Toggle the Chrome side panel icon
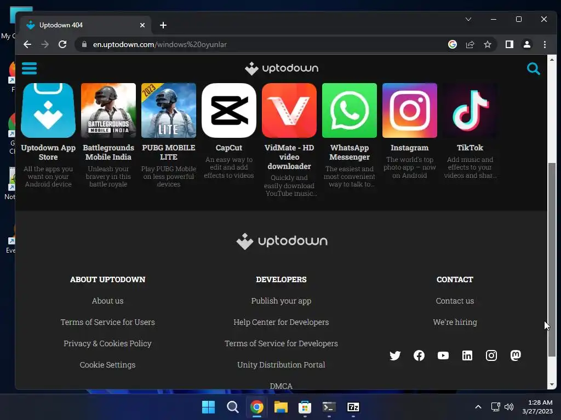 click(x=509, y=44)
